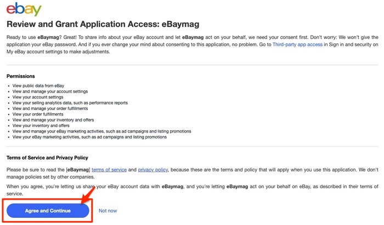Click View and manage your order fulfillments
Screen dimensions: 384x225
click(51, 108)
